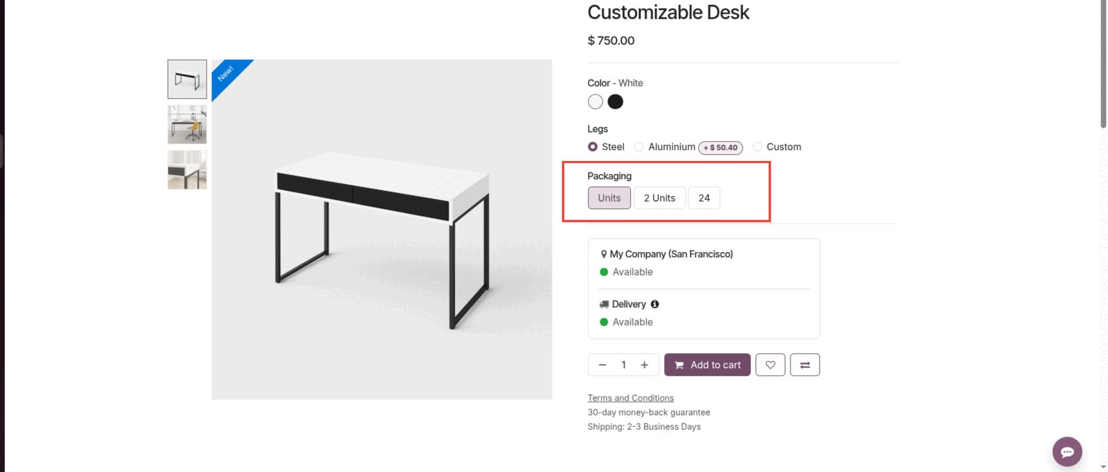Choose 2 Units packaging

[659, 198]
